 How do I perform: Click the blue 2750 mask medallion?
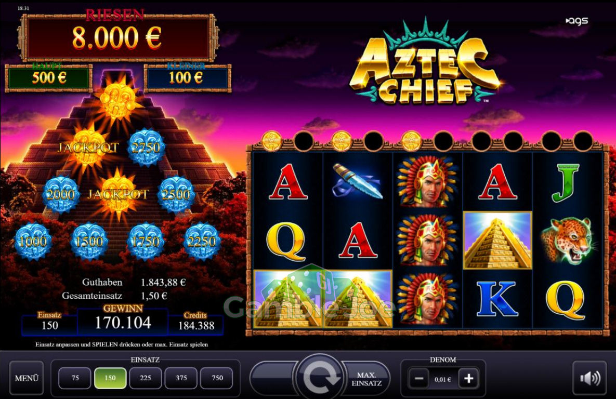(x=146, y=147)
